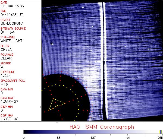163x139 pixels.
Task: Click the color bar tick label '255'
Action: coord(160,138)
